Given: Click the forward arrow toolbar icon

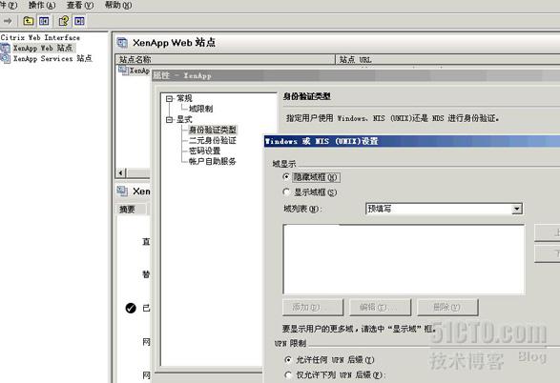Looking at the screenshot, I should tap(8, 21).
